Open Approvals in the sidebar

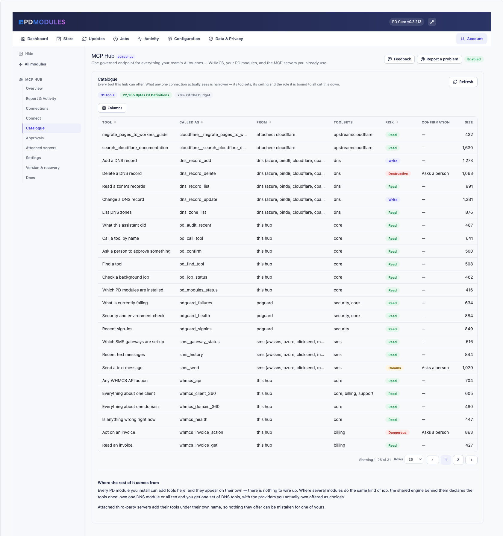35,138
